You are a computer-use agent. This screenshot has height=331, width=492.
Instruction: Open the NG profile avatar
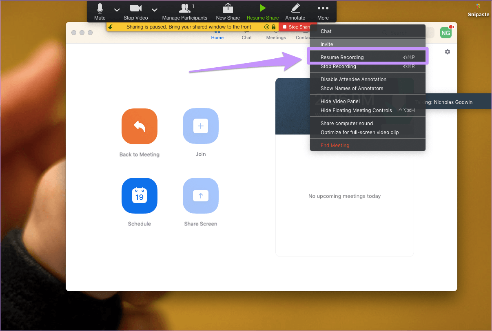click(446, 33)
